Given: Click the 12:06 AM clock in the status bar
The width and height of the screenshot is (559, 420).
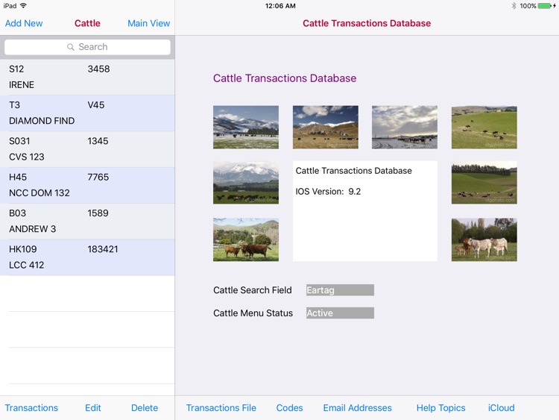Looking at the screenshot, I should pos(280,6).
